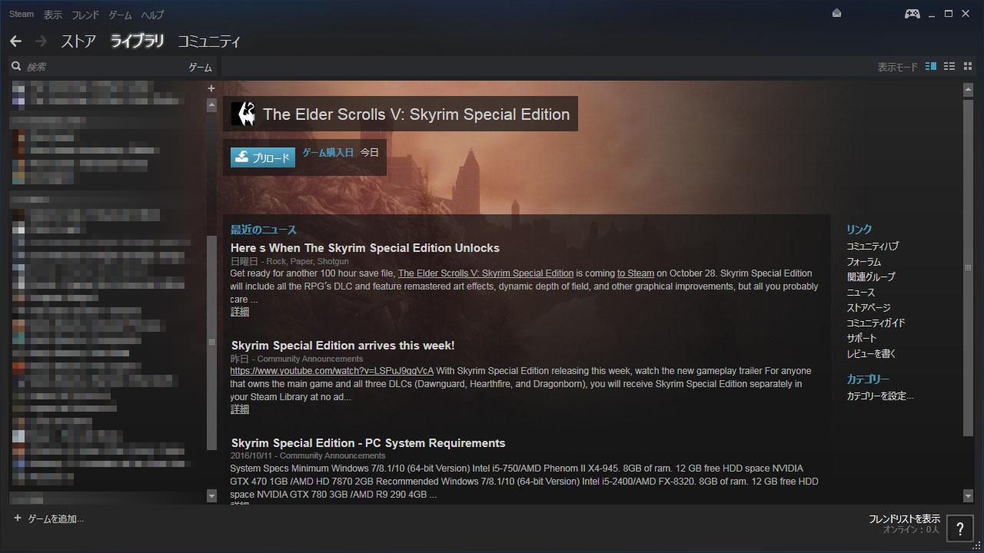
Task: Open the help question mark button
Action: click(959, 528)
